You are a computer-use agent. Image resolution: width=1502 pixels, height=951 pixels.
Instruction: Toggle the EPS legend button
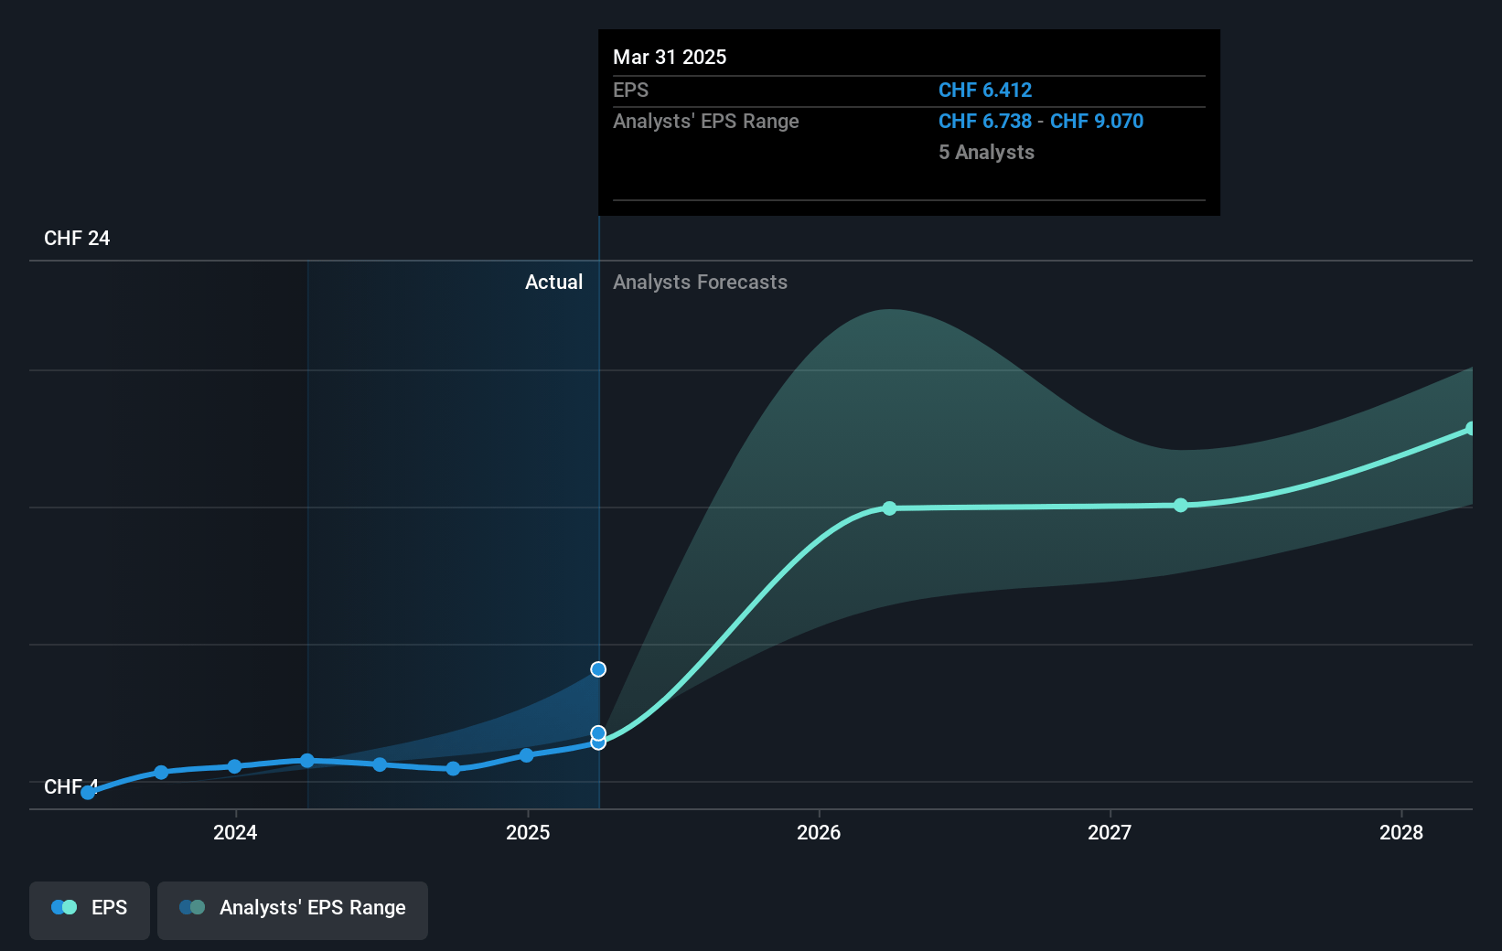click(90, 910)
